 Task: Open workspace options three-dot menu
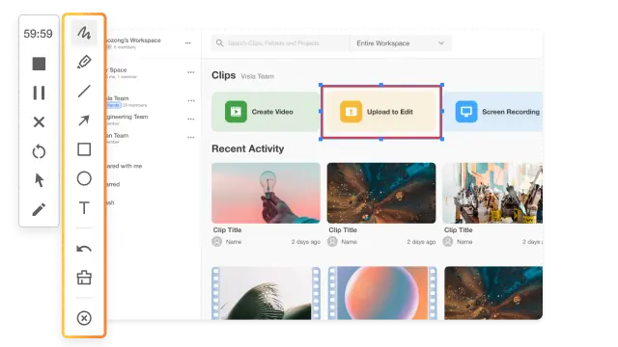tap(188, 42)
